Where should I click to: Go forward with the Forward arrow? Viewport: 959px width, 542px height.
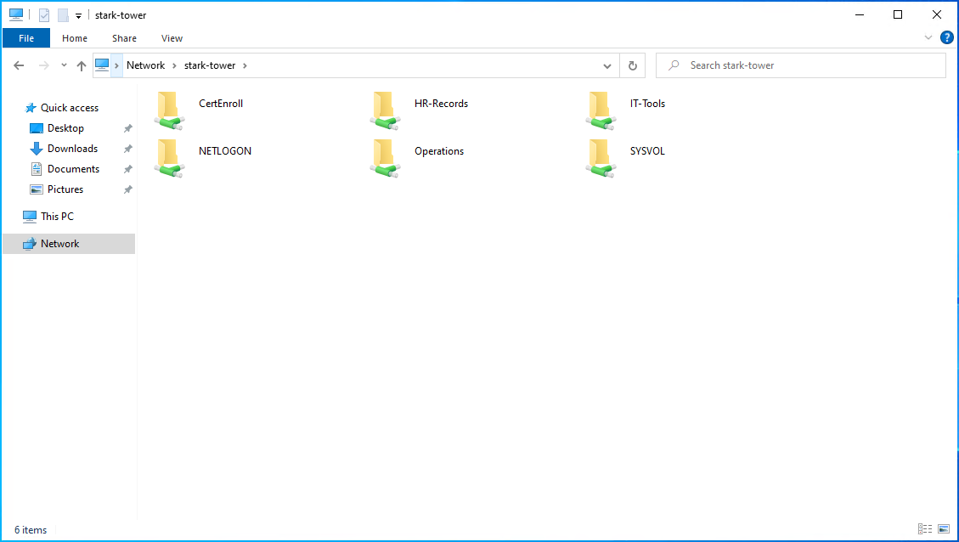44,65
